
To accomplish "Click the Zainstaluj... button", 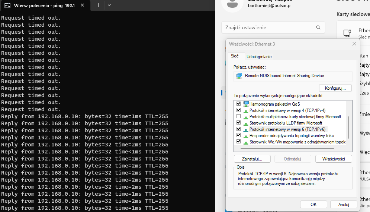I will [x=252, y=159].
